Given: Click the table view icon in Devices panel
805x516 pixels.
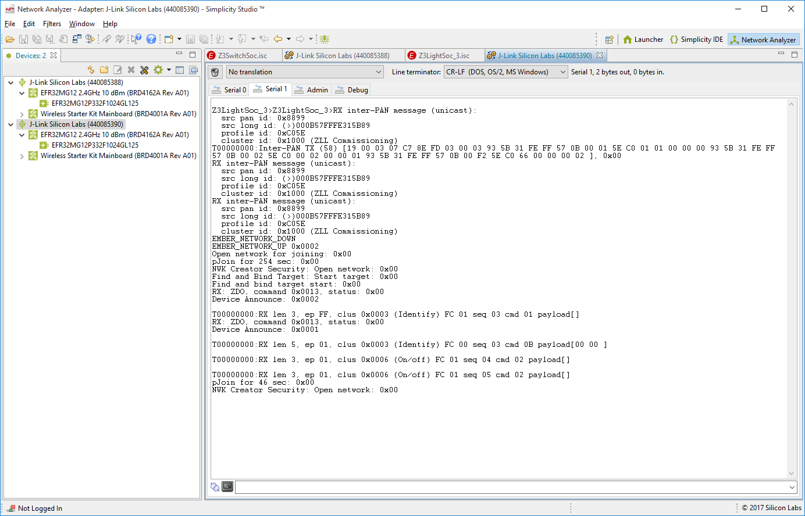Looking at the screenshot, I should [180, 70].
